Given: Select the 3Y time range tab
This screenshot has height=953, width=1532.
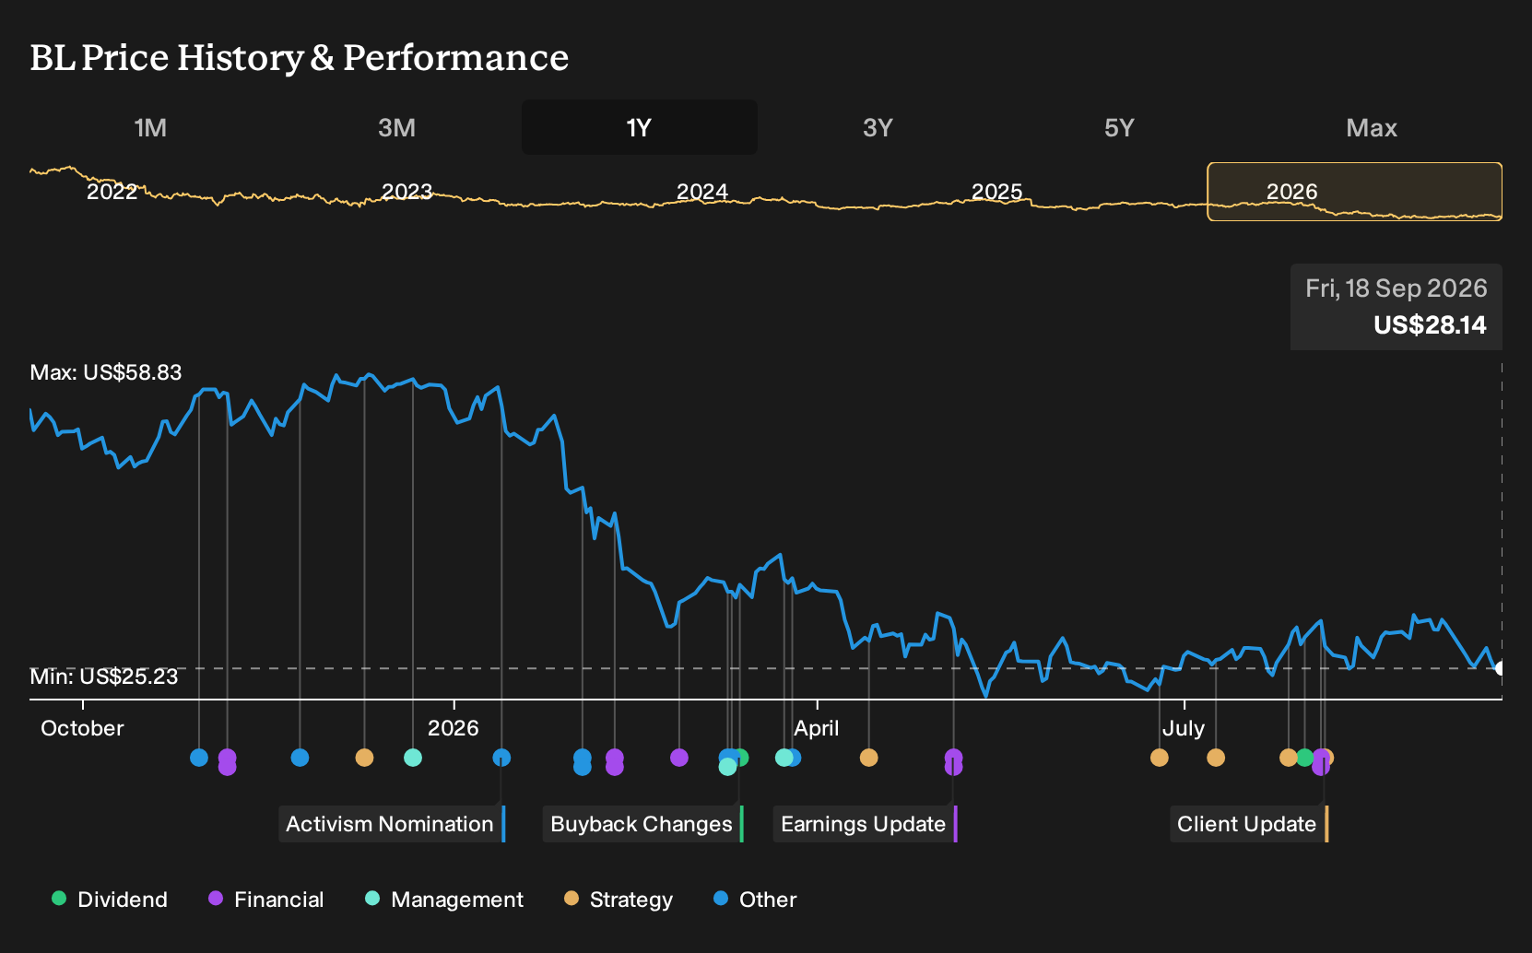Looking at the screenshot, I should 878,127.
